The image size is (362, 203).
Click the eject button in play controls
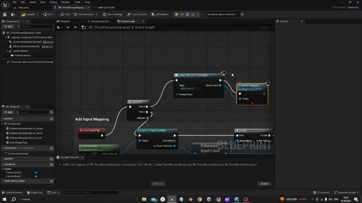[x=193, y=15]
